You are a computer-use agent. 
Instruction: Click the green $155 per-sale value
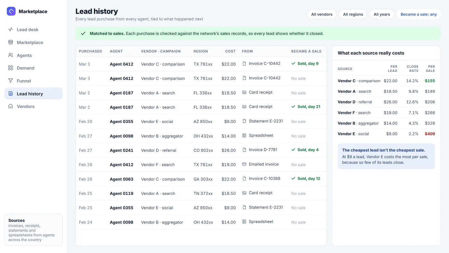430,81
